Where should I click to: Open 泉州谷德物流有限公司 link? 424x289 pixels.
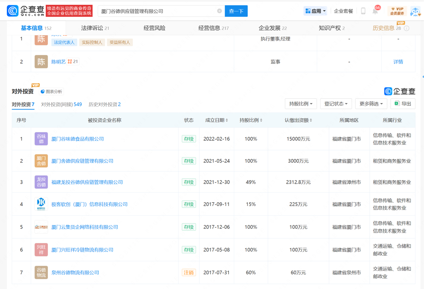[75, 273]
